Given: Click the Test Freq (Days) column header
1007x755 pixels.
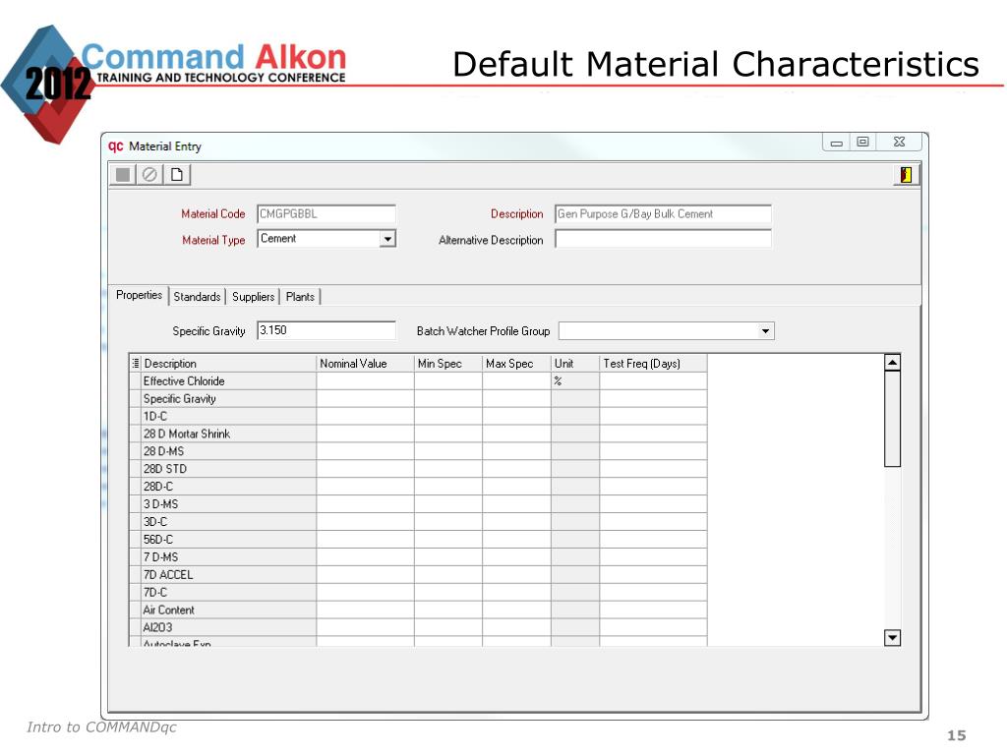Looking at the screenshot, I should (653, 364).
